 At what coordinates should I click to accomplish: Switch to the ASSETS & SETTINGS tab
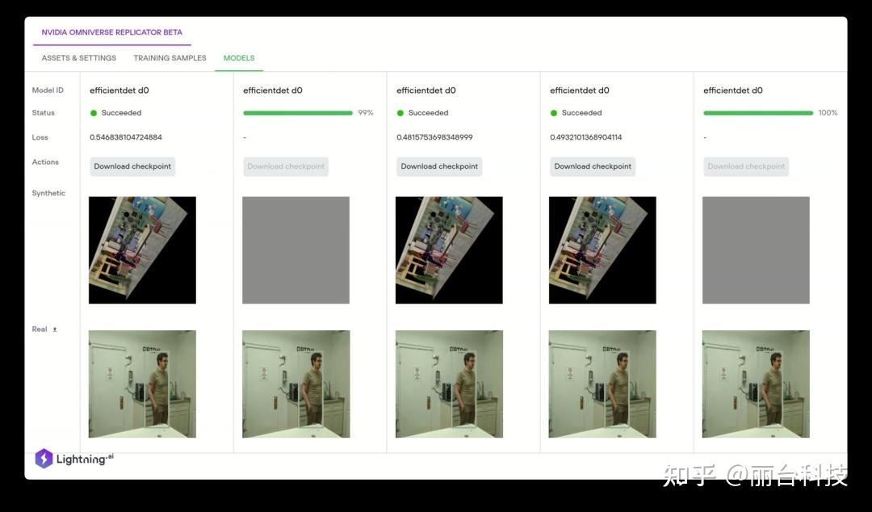point(78,57)
